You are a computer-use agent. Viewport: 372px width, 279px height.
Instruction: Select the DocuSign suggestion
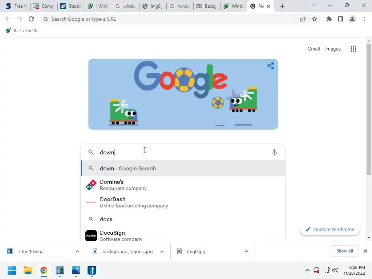point(183,235)
